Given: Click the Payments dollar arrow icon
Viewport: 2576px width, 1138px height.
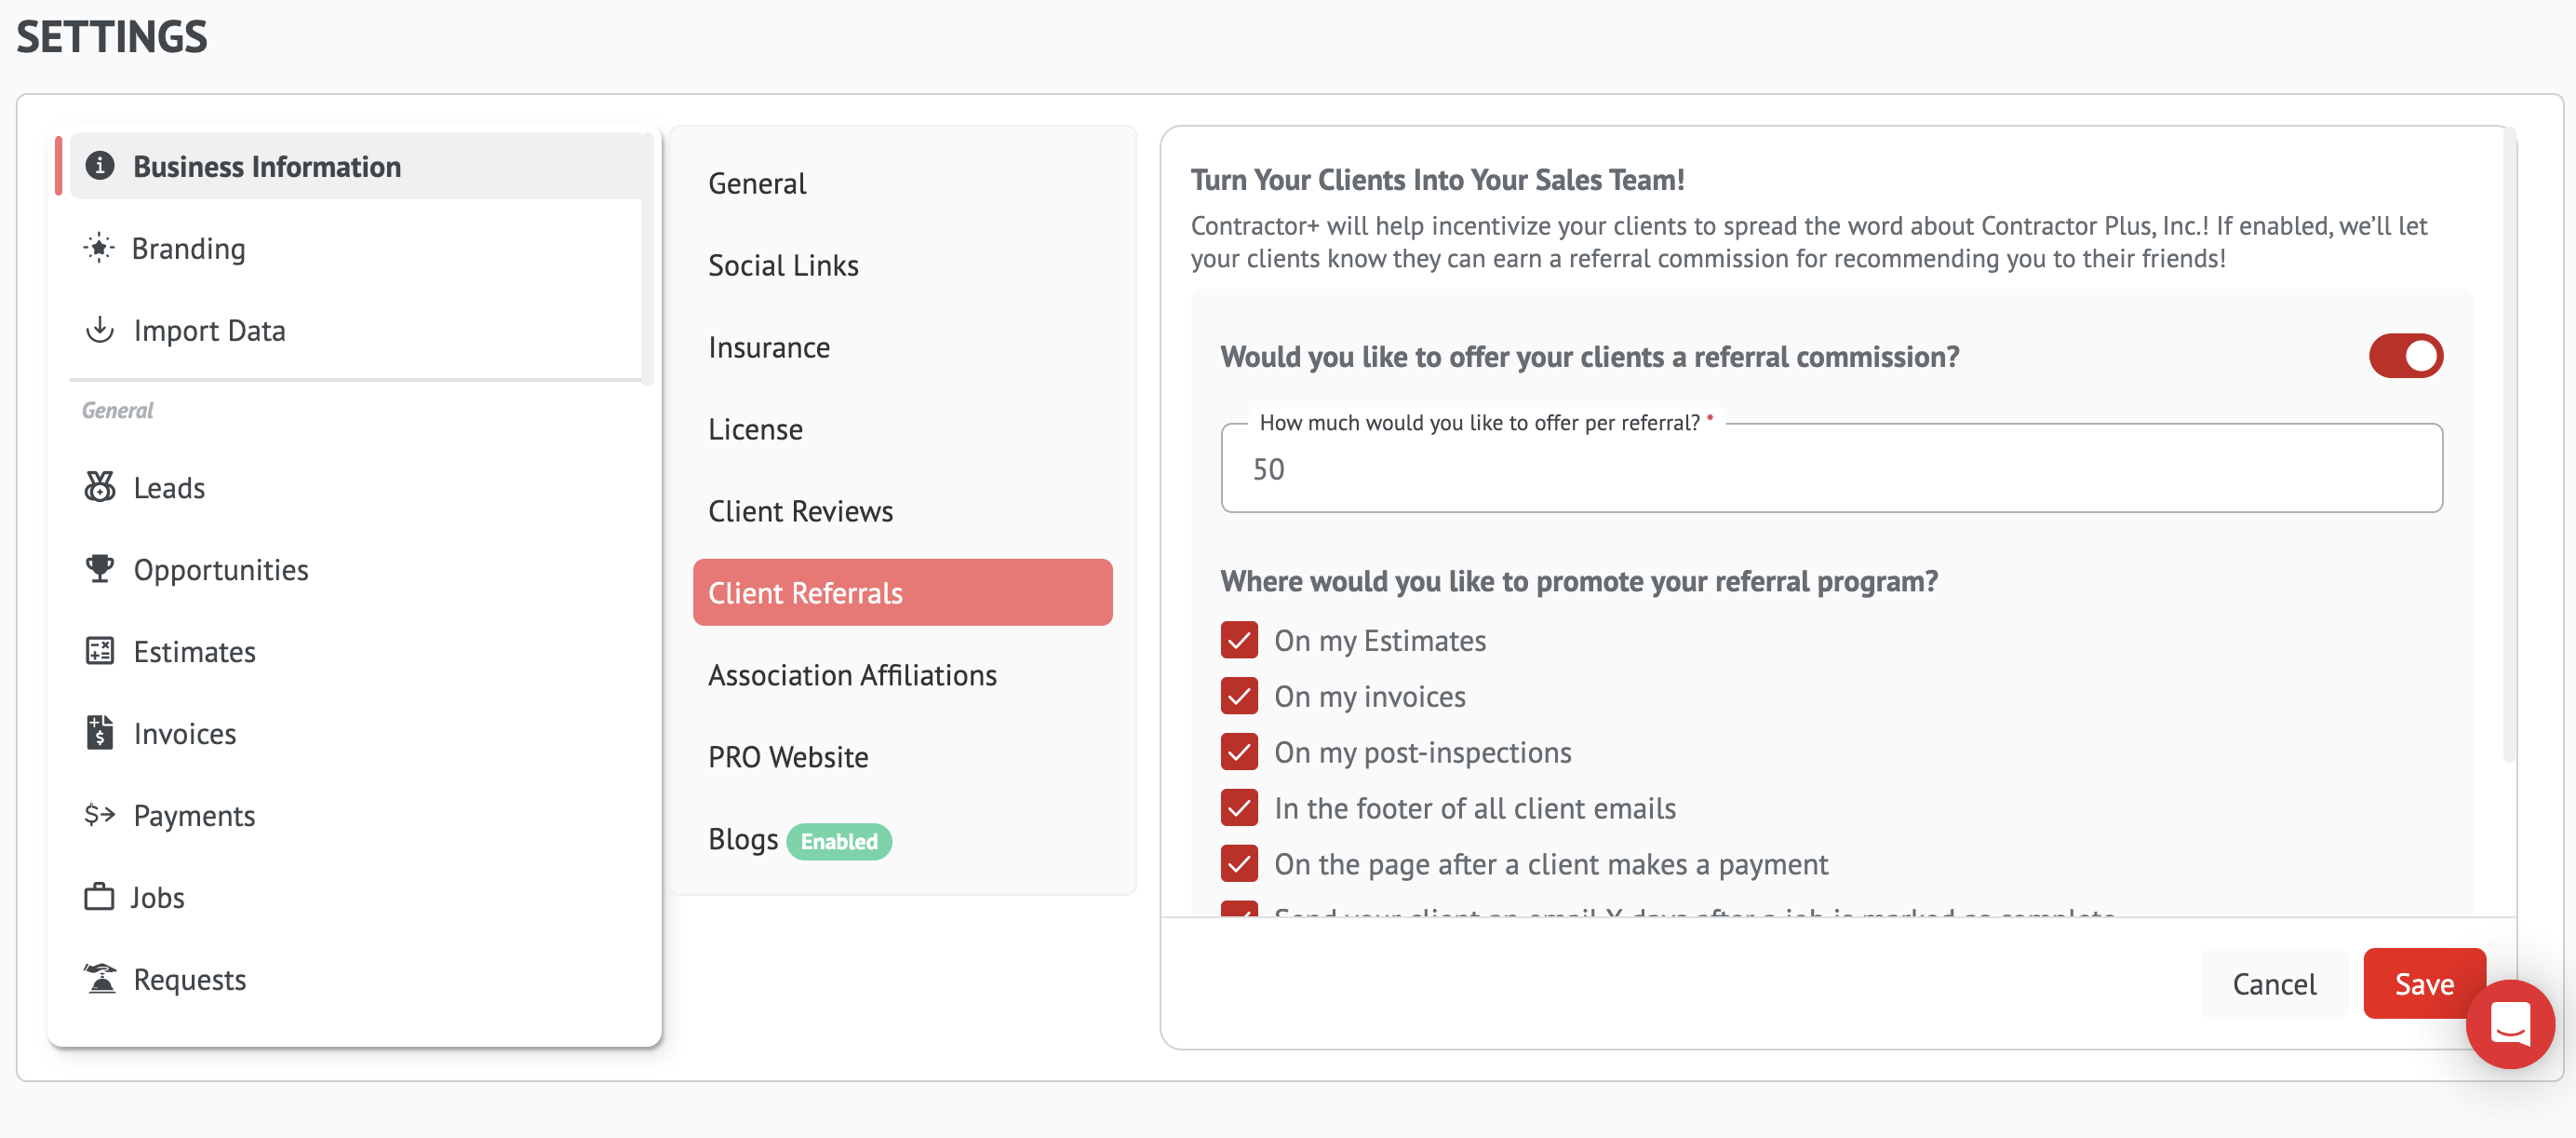Looking at the screenshot, I should pyautogui.click(x=100, y=815).
